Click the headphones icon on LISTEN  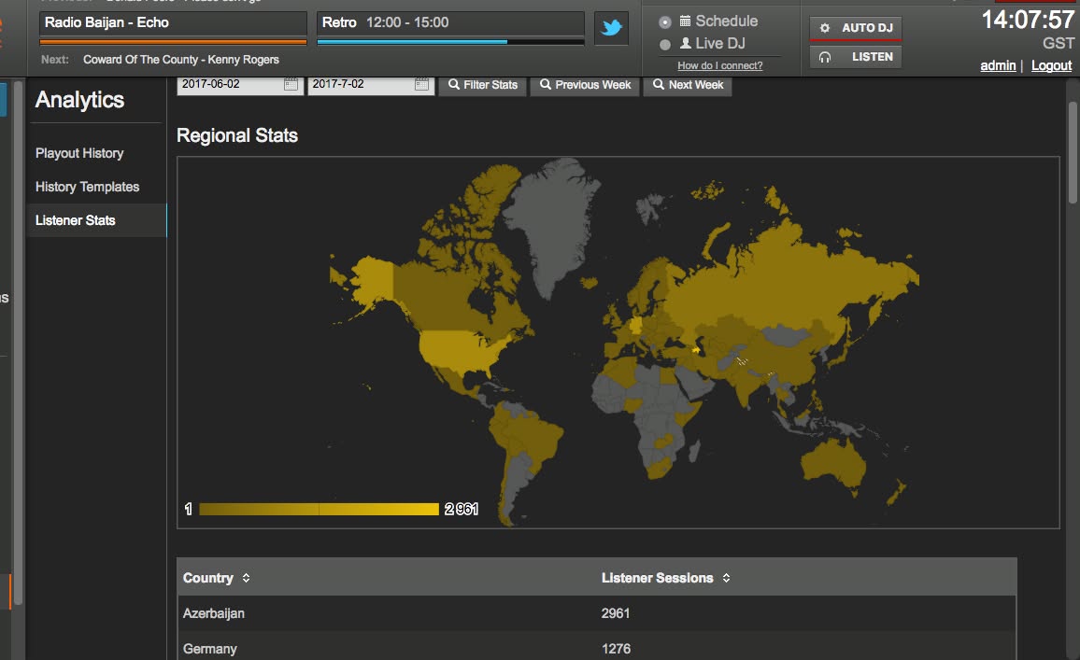[825, 57]
